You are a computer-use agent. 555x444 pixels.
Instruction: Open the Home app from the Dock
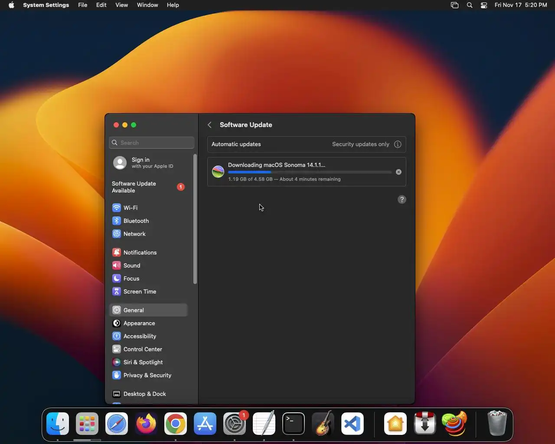[x=395, y=424]
